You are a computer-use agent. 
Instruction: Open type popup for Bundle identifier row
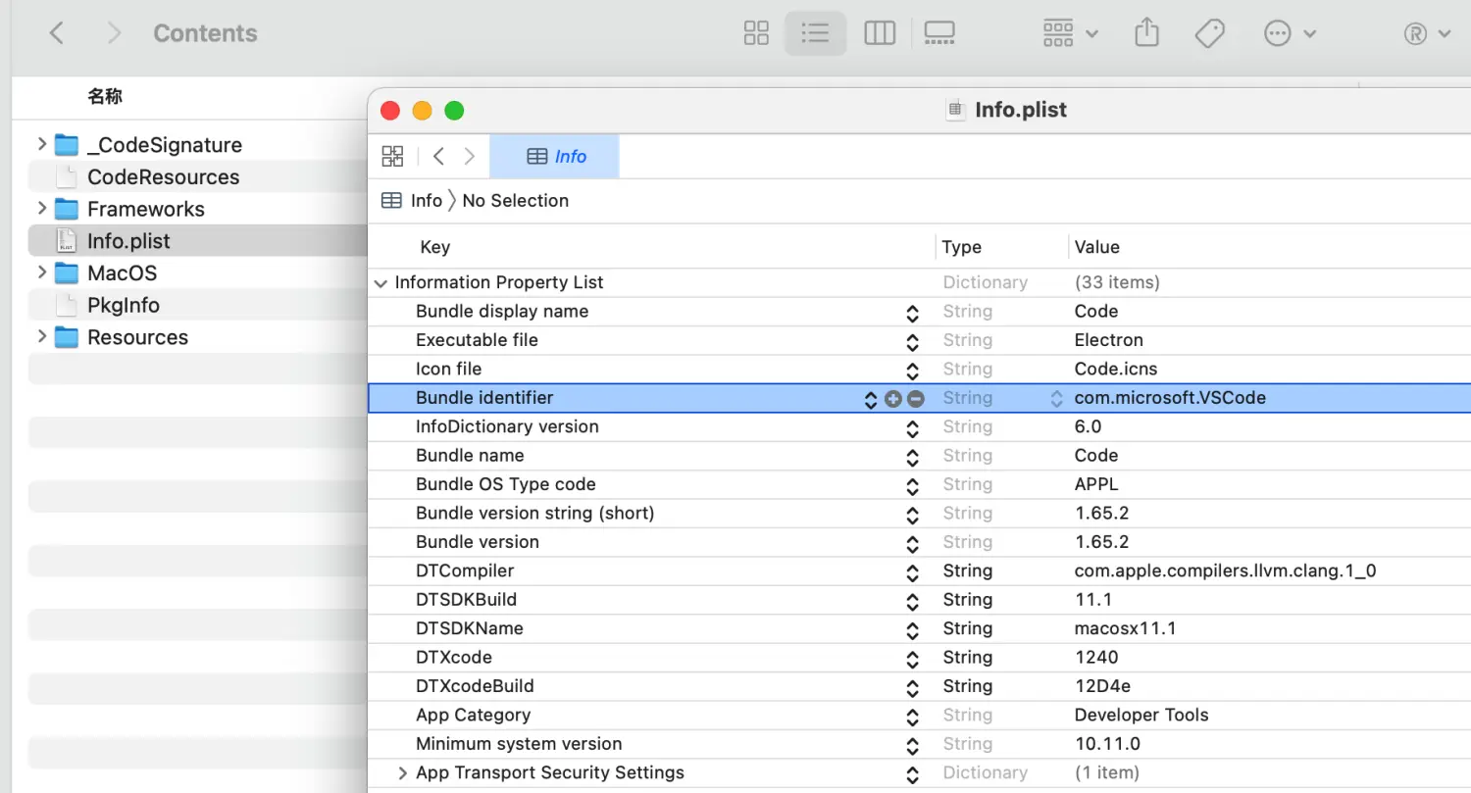click(1056, 399)
